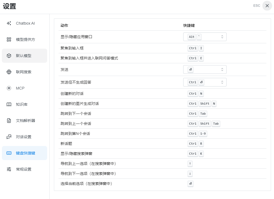Open send-without-generating shortcut dropdown
The width and height of the screenshot is (274, 199).
(205, 82)
